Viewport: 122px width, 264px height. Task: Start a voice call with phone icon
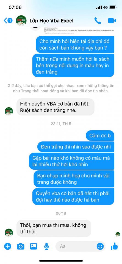(x=98, y=21)
